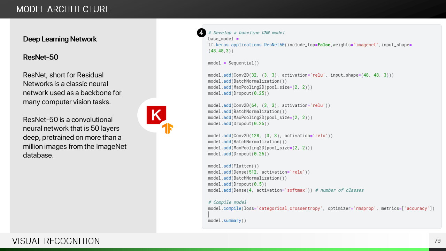Click the red Keras K logo
Viewport: 446px width, 251px height.
[156, 115]
